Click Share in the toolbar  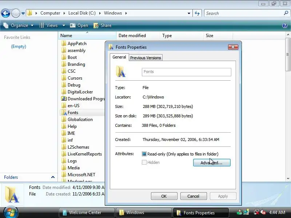coord(103,25)
